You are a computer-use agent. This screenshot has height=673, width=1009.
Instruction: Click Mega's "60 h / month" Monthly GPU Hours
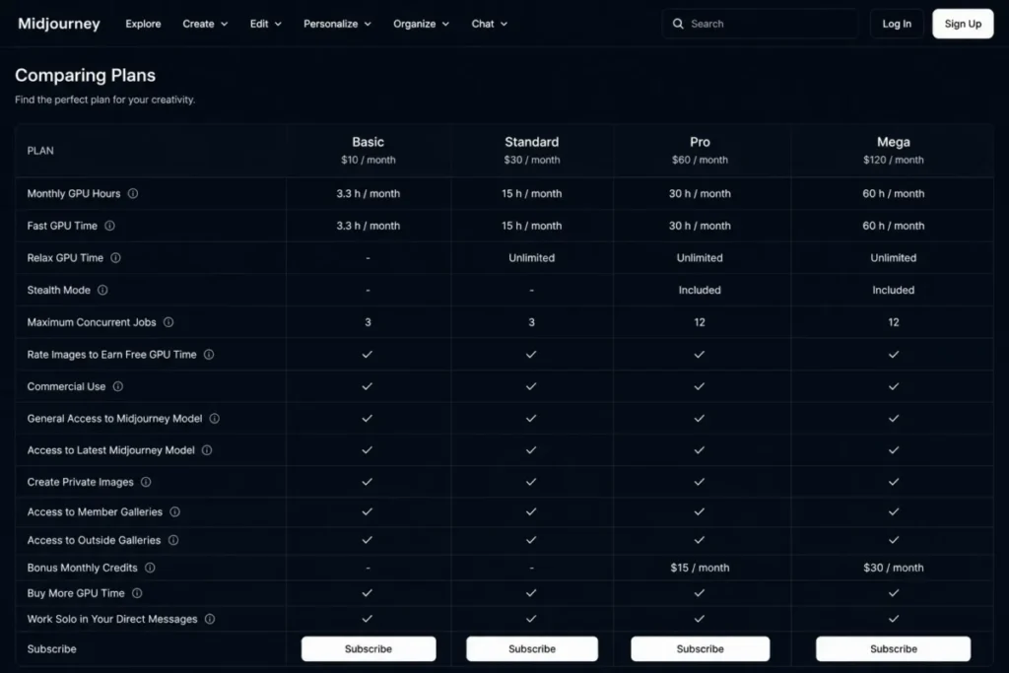pos(893,194)
